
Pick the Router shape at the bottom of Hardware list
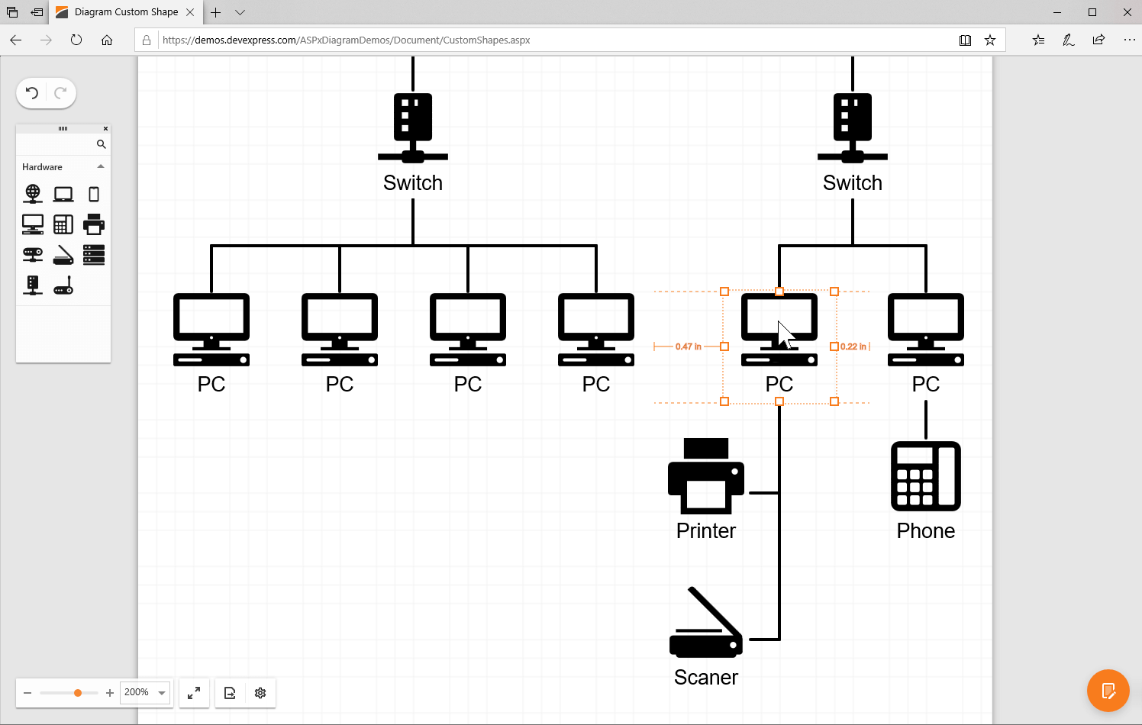[63, 285]
